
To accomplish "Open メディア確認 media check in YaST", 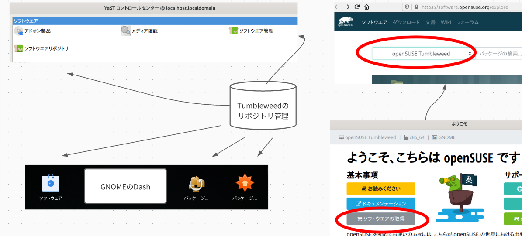I will (139, 31).
